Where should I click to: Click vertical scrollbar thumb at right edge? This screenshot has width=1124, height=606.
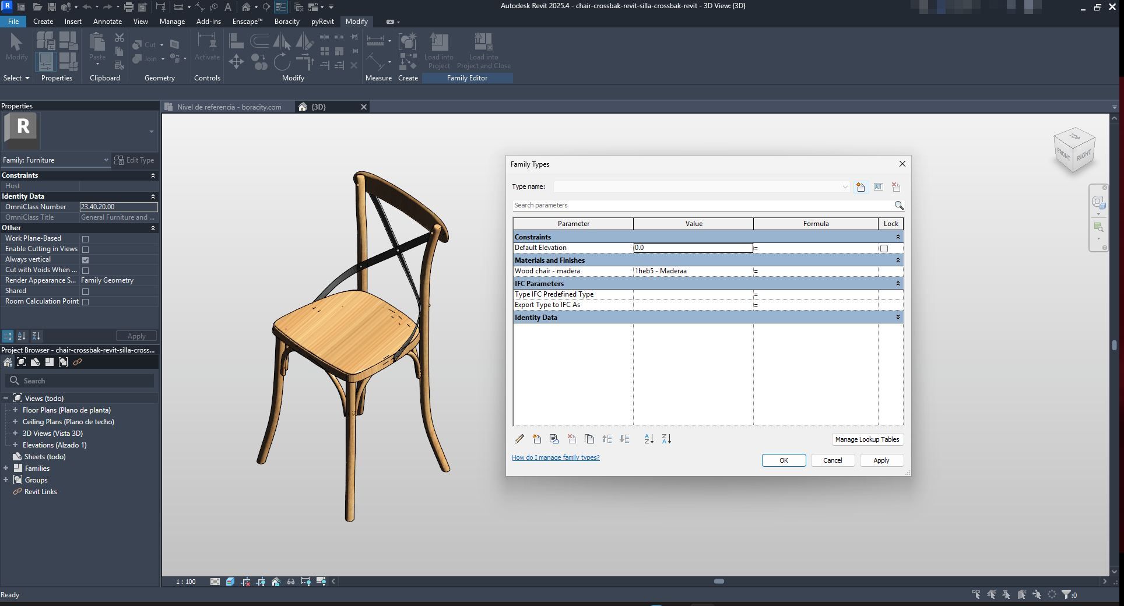click(x=1114, y=345)
